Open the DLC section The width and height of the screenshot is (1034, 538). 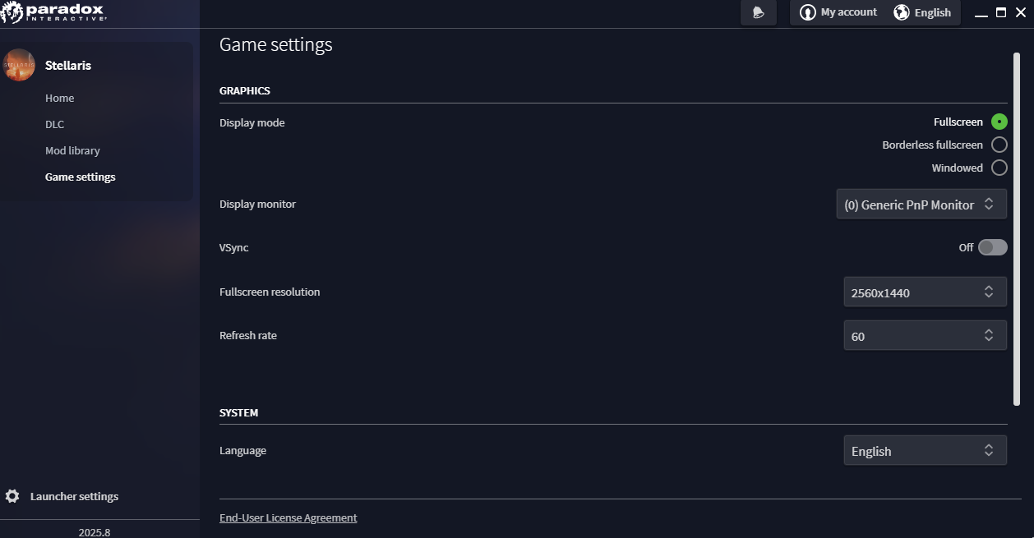click(x=54, y=124)
